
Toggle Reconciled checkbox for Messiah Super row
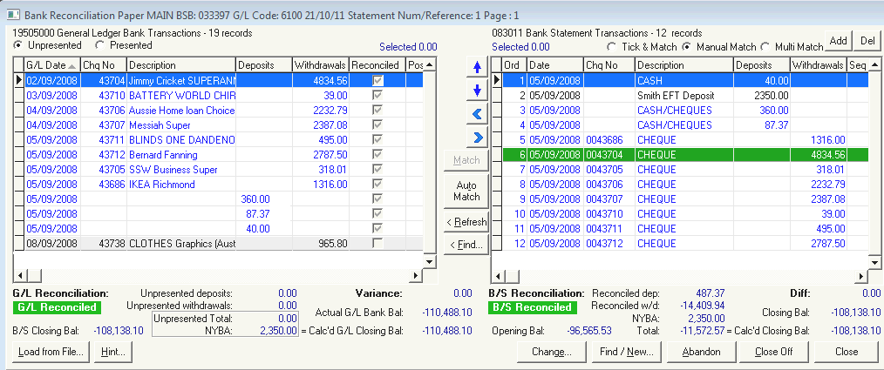(x=377, y=125)
